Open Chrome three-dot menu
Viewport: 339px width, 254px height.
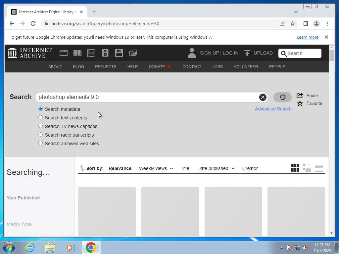coord(327,23)
